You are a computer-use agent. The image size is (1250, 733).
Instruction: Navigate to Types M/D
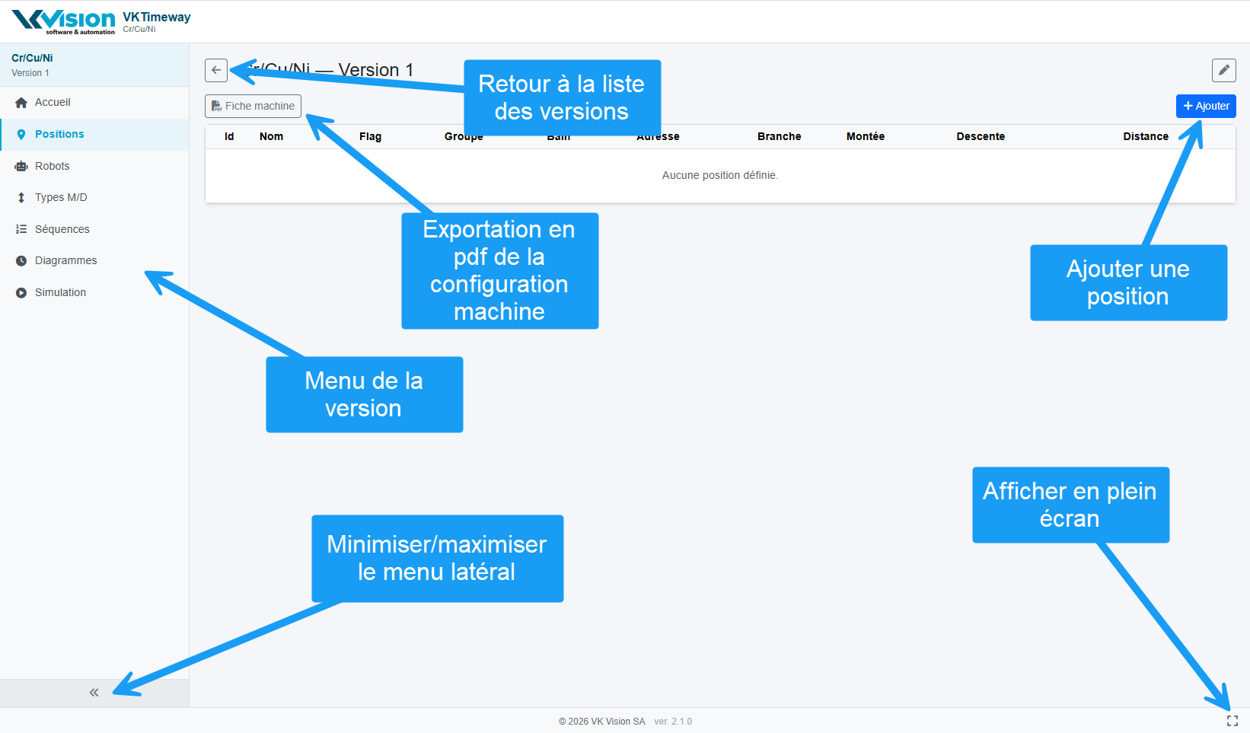(61, 198)
